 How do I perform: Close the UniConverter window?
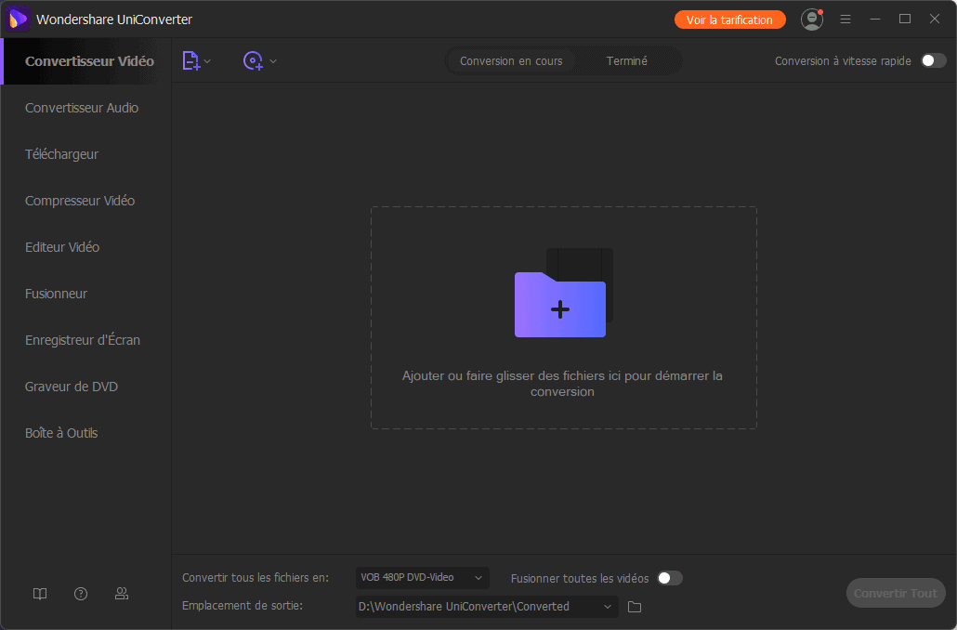point(935,20)
